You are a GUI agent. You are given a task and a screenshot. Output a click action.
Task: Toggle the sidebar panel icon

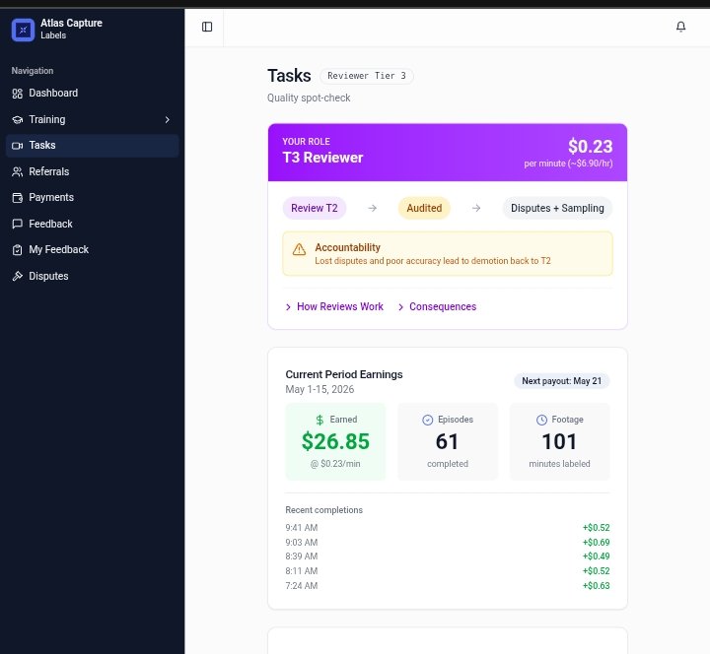click(207, 27)
